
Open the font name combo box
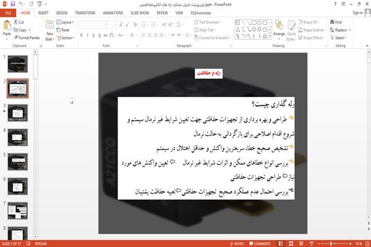click(x=92, y=25)
